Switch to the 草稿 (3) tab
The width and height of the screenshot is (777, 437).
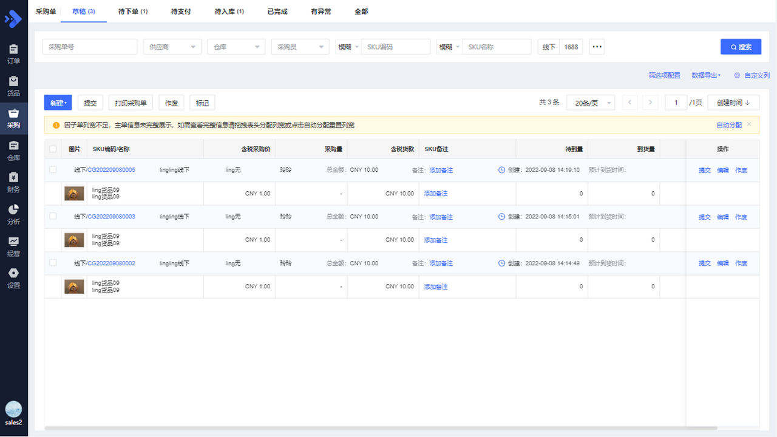pos(84,12)
